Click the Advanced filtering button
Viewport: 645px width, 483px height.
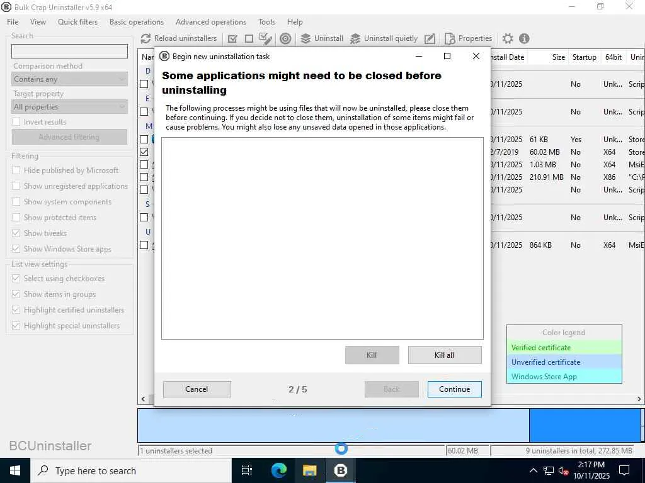coord(69,136)
